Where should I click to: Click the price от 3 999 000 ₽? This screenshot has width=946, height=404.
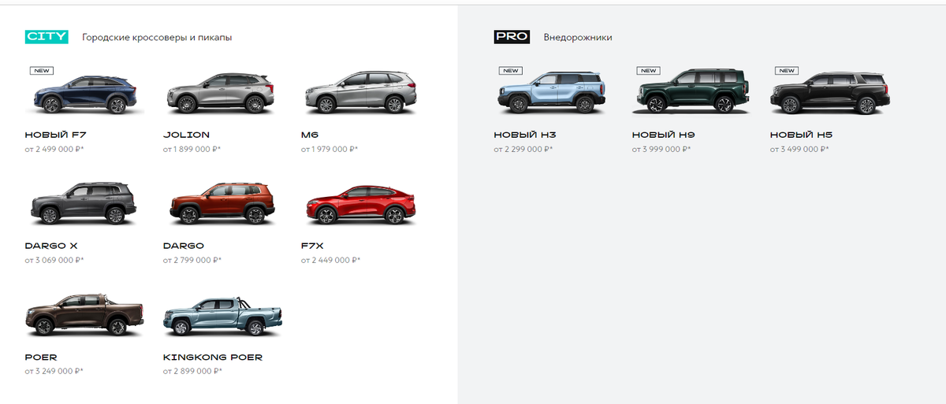[x=662, y=149]
